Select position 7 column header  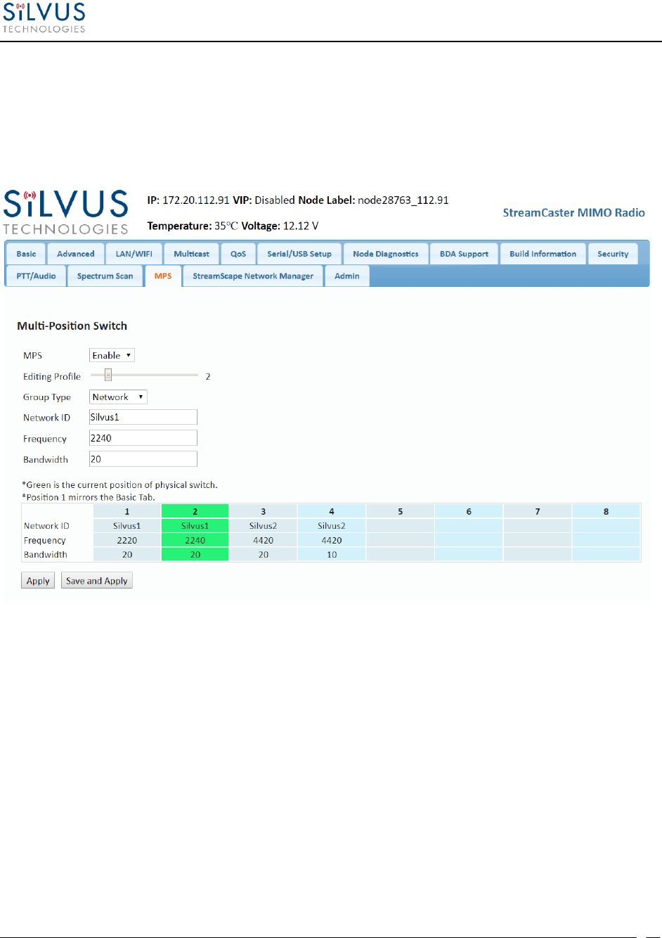click(538, 511)
